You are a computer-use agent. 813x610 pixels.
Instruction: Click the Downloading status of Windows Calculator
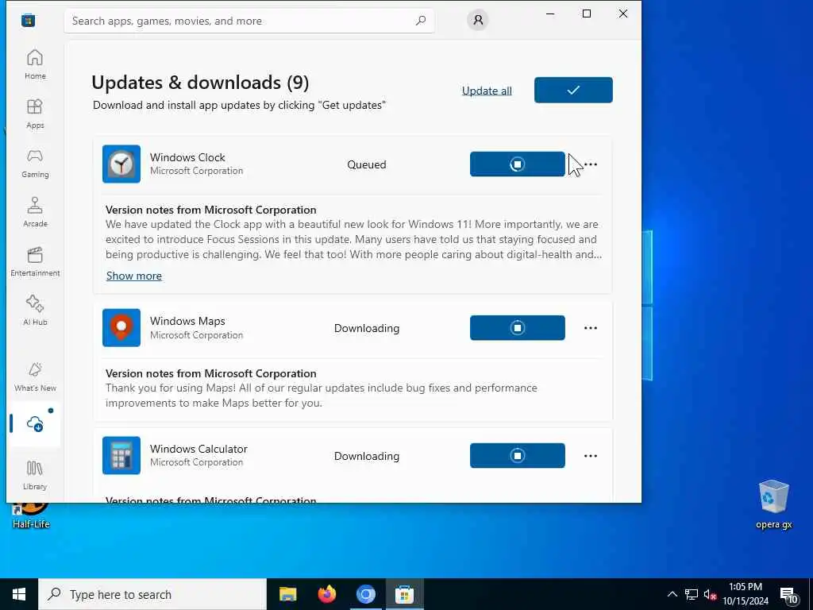click(367, 456)
